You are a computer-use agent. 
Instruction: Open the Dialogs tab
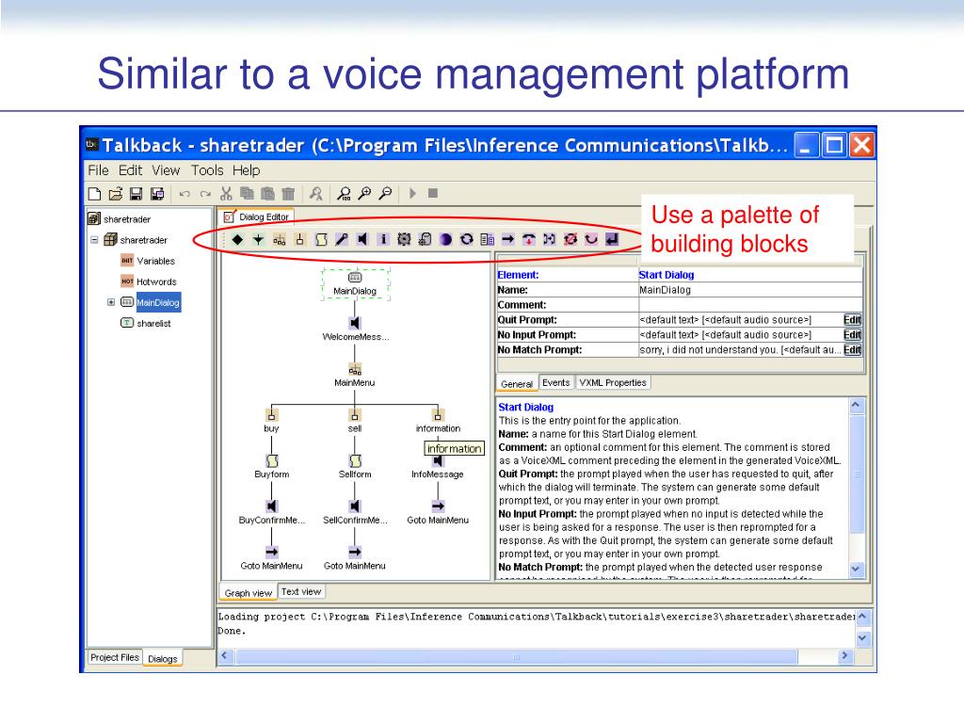tap(162, 658)
